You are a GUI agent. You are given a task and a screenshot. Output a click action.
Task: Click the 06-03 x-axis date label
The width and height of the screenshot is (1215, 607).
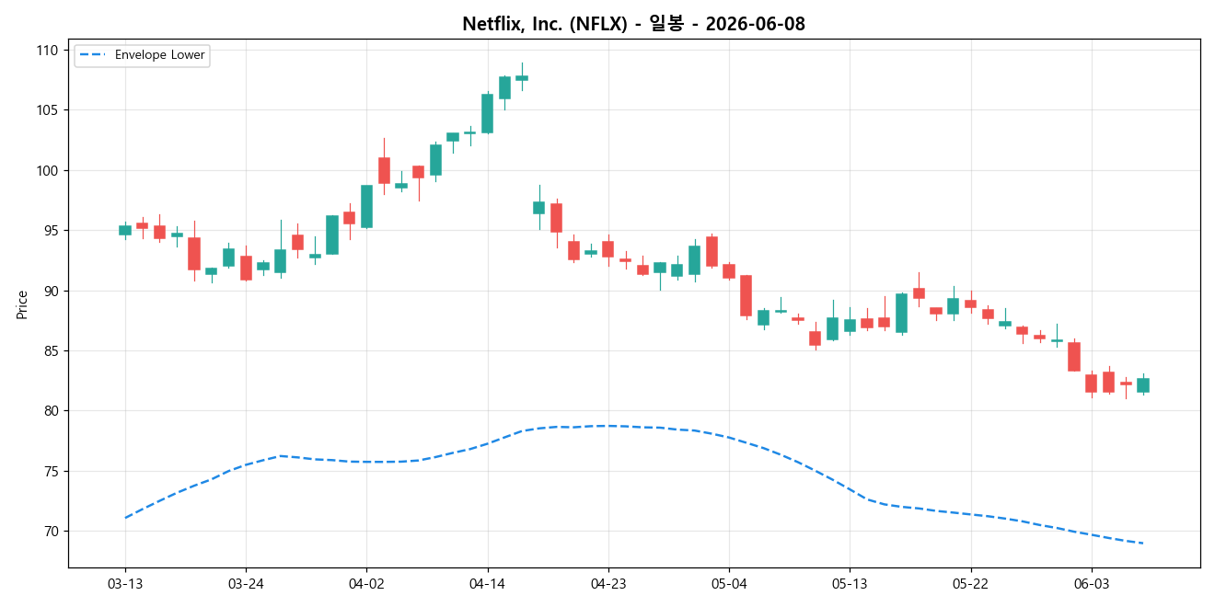click(x=1091, y=584)
